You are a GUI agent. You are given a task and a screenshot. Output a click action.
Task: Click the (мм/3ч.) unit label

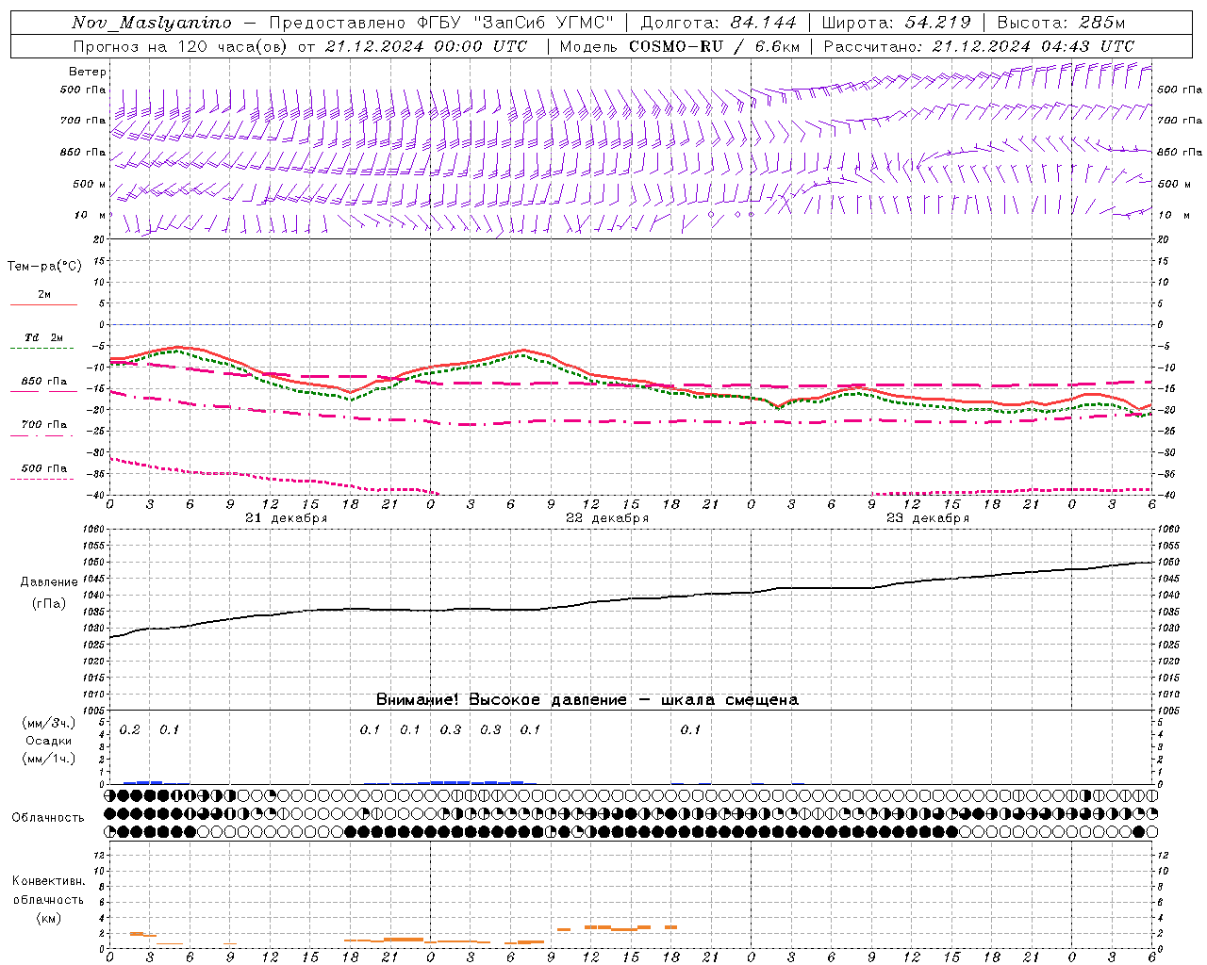pos(48,723)
